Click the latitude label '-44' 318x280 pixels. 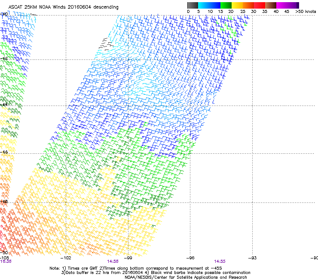coord(4,105)
